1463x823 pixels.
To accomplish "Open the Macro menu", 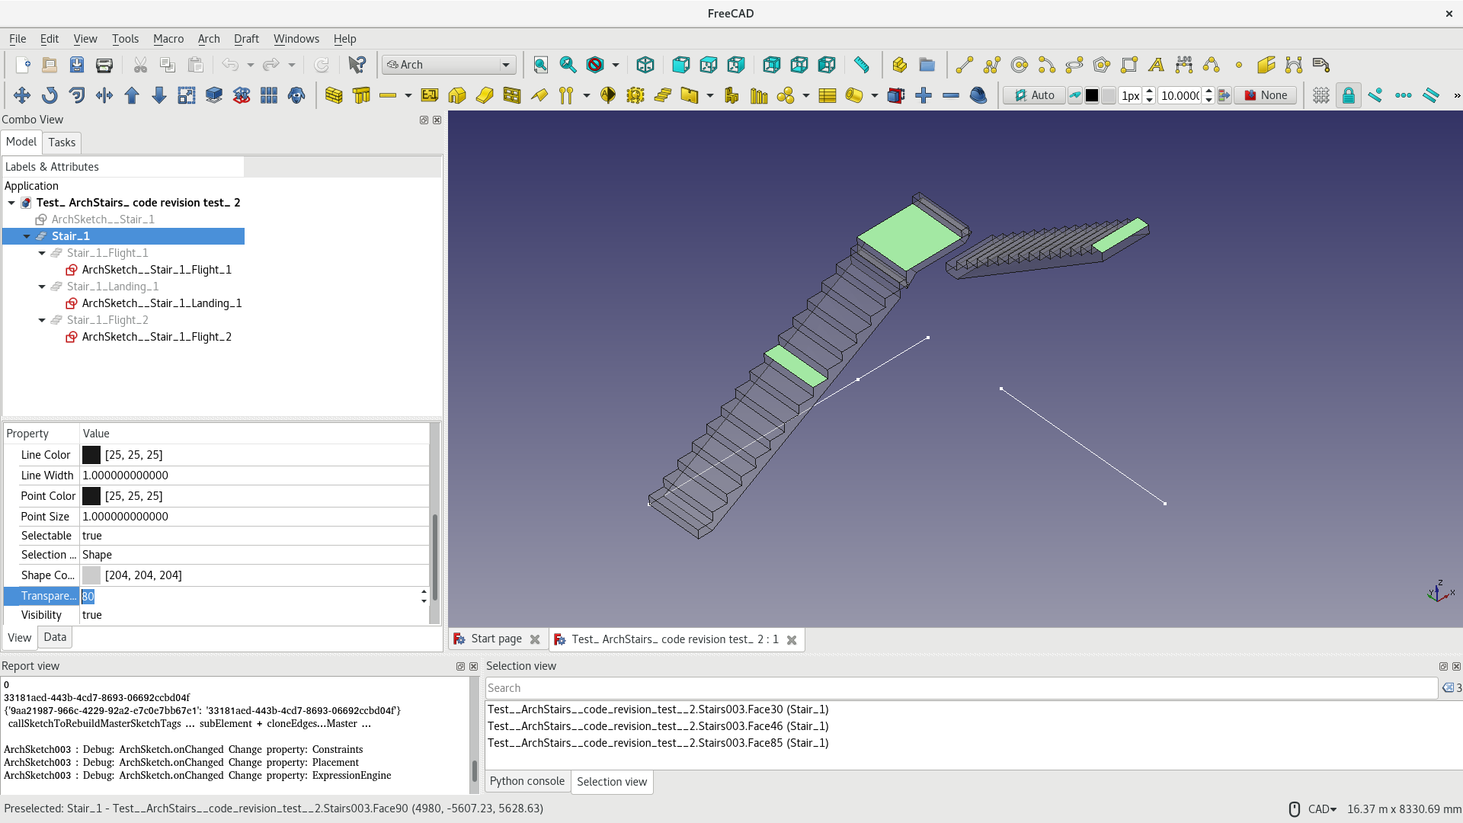I will click(168, 39).
